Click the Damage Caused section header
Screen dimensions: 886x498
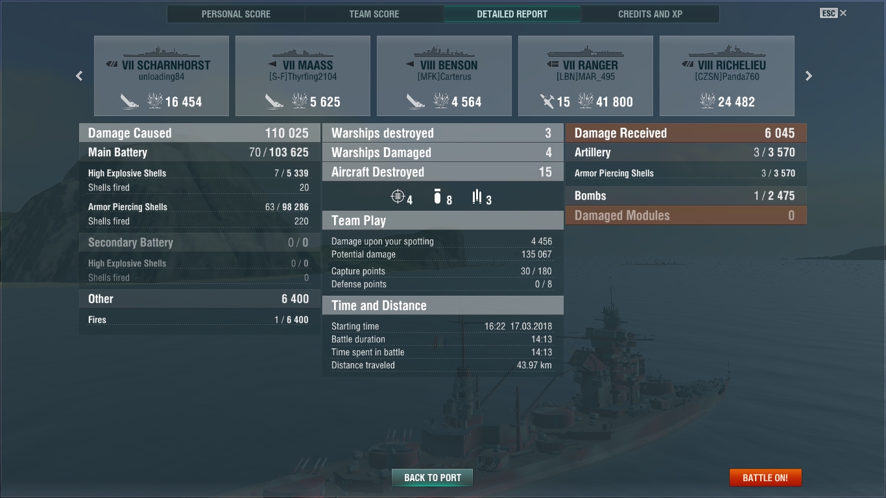pos(199,133)
